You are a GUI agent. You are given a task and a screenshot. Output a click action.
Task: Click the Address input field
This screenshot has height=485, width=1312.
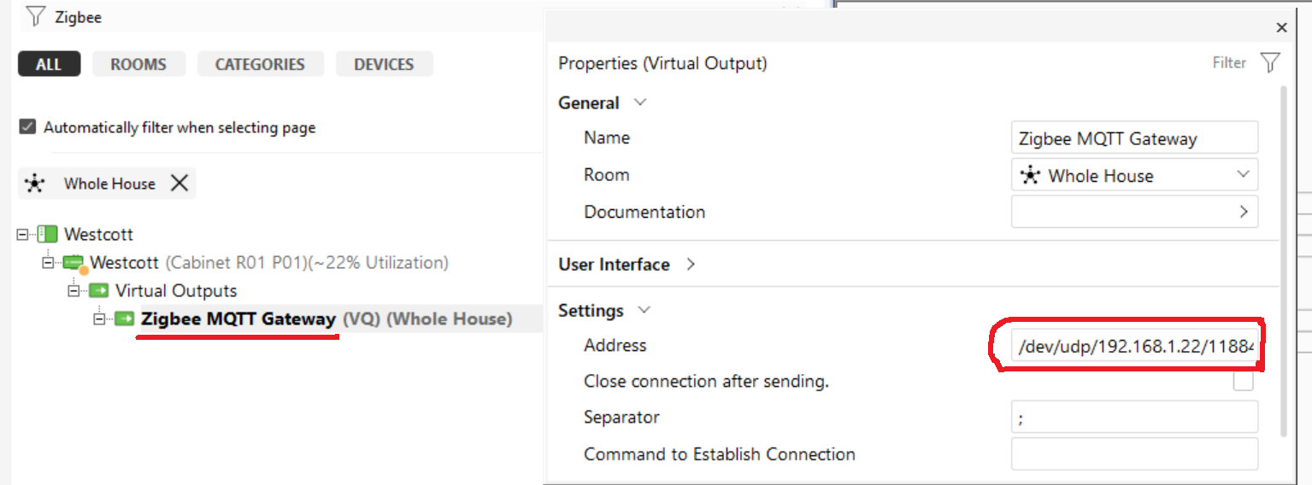point(1134,347)
